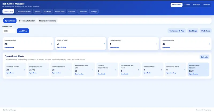Open the Invoices tab
The image size is (214, 112).
71,11
